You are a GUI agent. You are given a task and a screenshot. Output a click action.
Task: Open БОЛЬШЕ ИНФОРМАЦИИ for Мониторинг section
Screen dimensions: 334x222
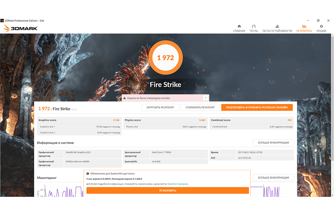274,178
